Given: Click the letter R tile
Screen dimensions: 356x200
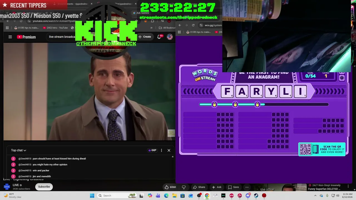Looking at the screenshot, I should (256, 92).
